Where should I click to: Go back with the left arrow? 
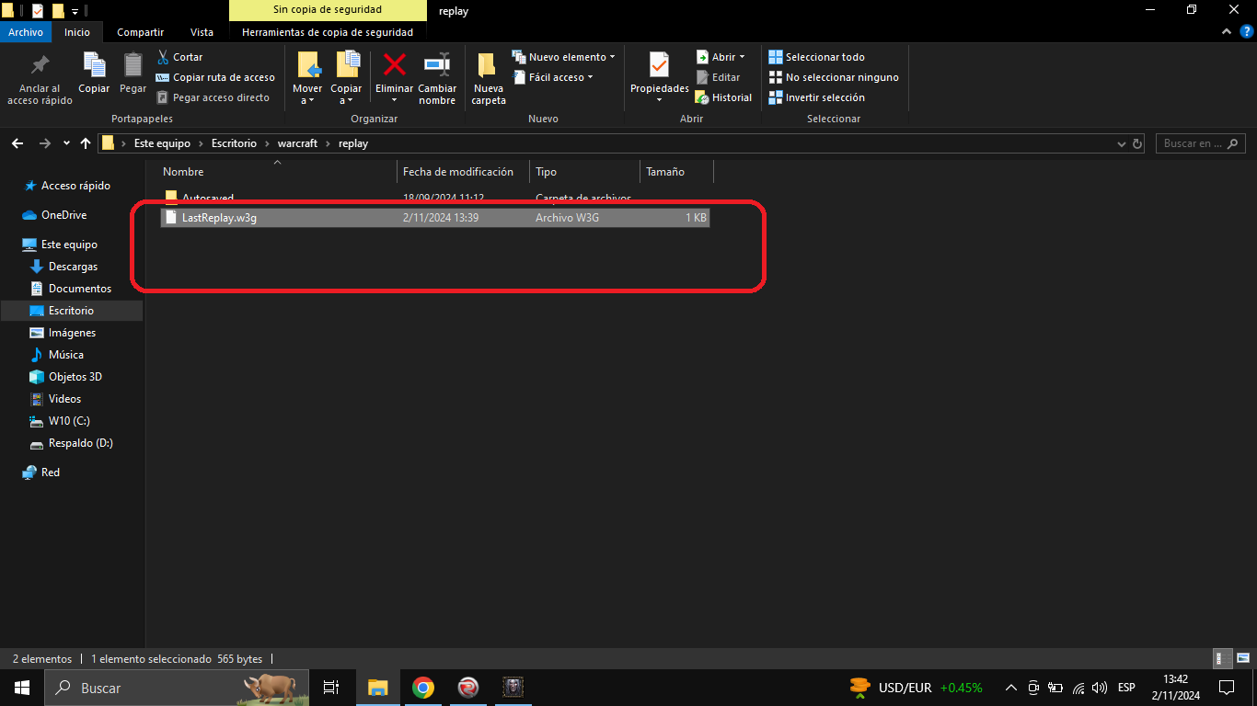(17, 143)
